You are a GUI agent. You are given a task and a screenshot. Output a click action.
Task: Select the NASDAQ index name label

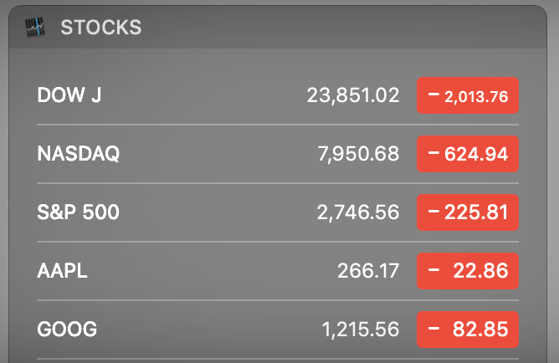(x=79, y=154)
